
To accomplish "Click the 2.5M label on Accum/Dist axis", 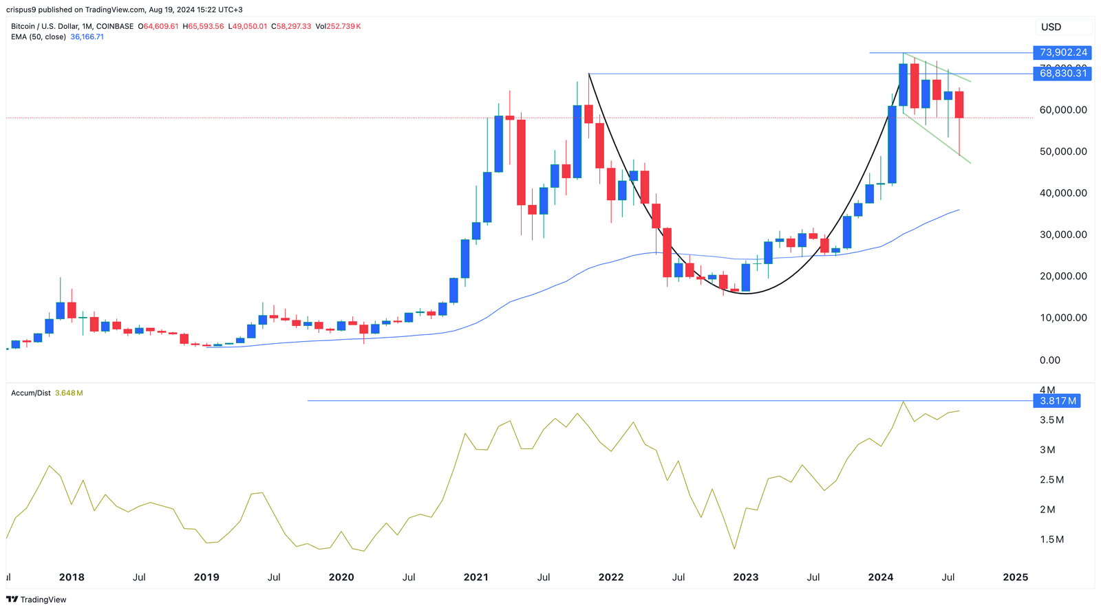I will [x=1052, y=479].
